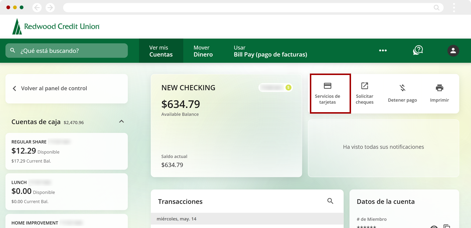Select the REGULAR SHARE account card

[x=66, y=151]
